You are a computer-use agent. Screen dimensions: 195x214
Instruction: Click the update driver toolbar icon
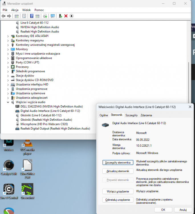[x=60, y=16]
